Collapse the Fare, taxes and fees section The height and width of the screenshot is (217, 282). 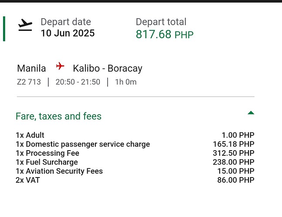pyautogui.click(x=135, y=116)
